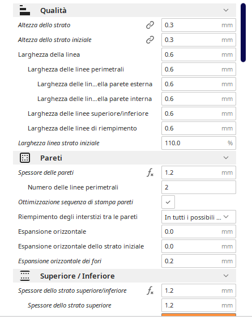Toggle Ottimizzazione sequenza di stampa pareti checkbox
Image resolution: width=252 pixels, height=320 pixels.
point(168,202)
